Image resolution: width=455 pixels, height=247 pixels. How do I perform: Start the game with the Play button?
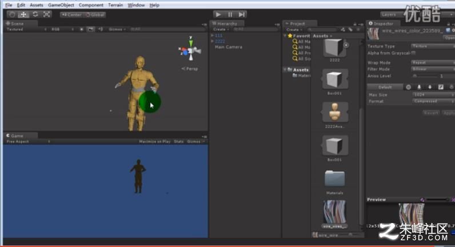[x=218, y=14]
